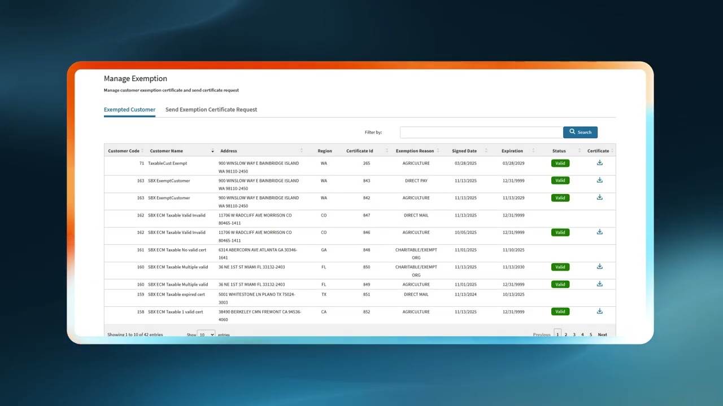Sort table by Certificate column header
The height and width of the screenshot is (406, 723).
[x=599, y=151]
